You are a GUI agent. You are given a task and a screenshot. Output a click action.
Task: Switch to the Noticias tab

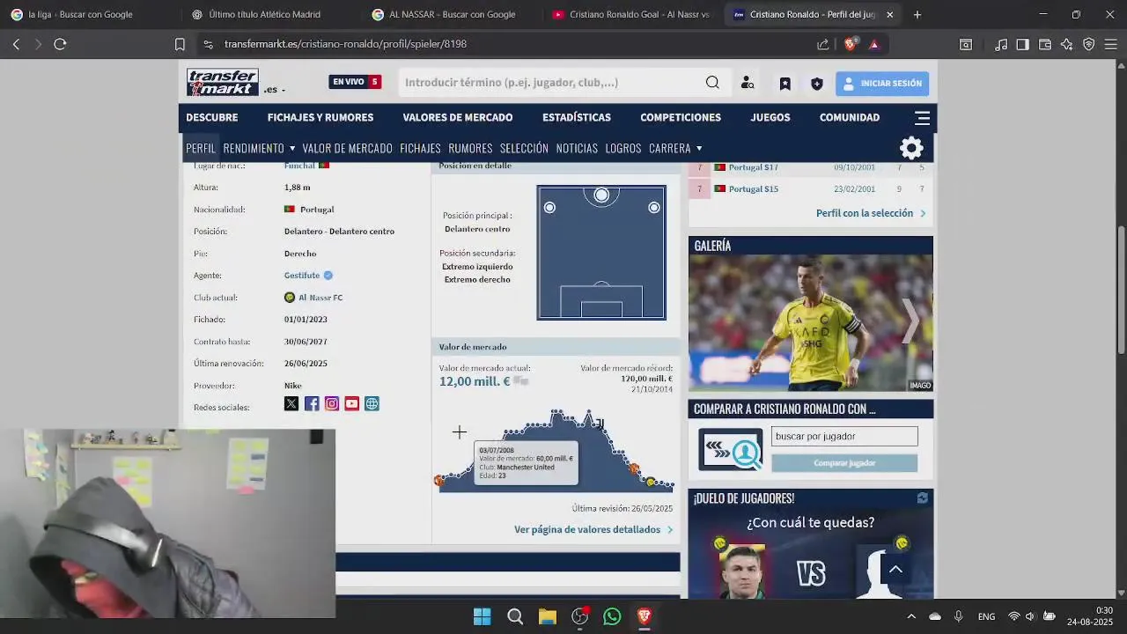(x=577, y=148)
